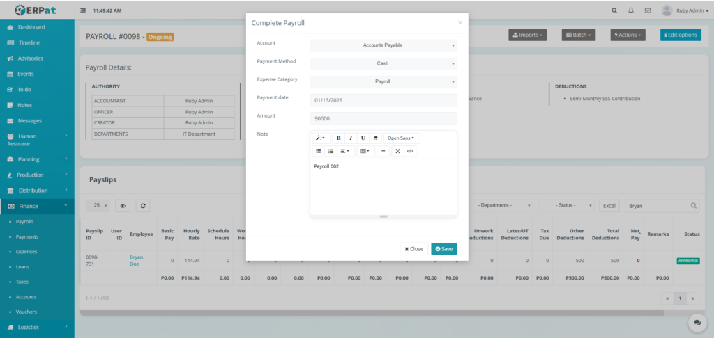Toggle column visibility eye-slash button
714x338 pixels.
(x=123, y=206)
